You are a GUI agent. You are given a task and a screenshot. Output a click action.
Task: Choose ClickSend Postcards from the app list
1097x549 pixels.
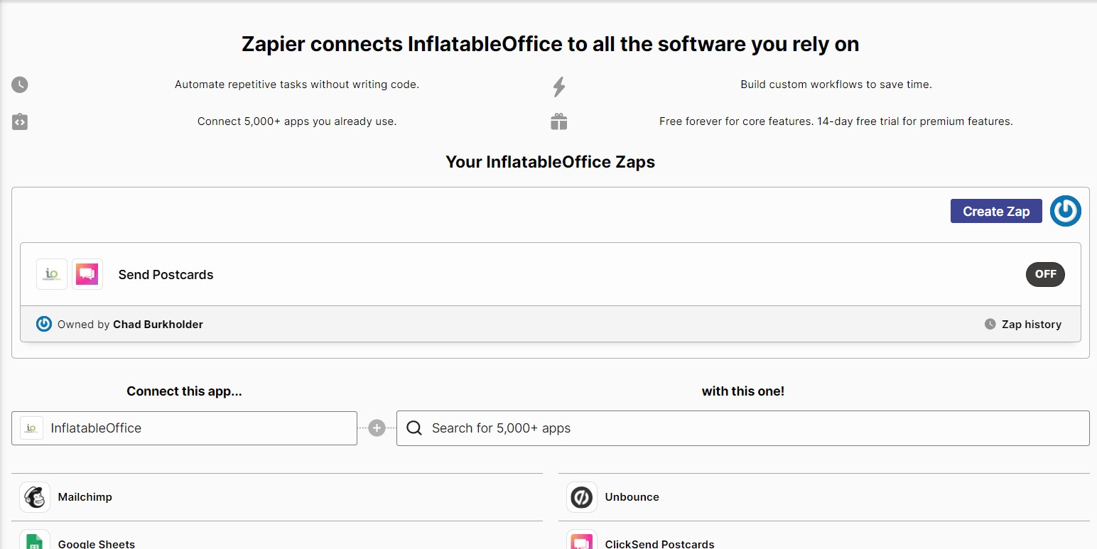[659, 543]
